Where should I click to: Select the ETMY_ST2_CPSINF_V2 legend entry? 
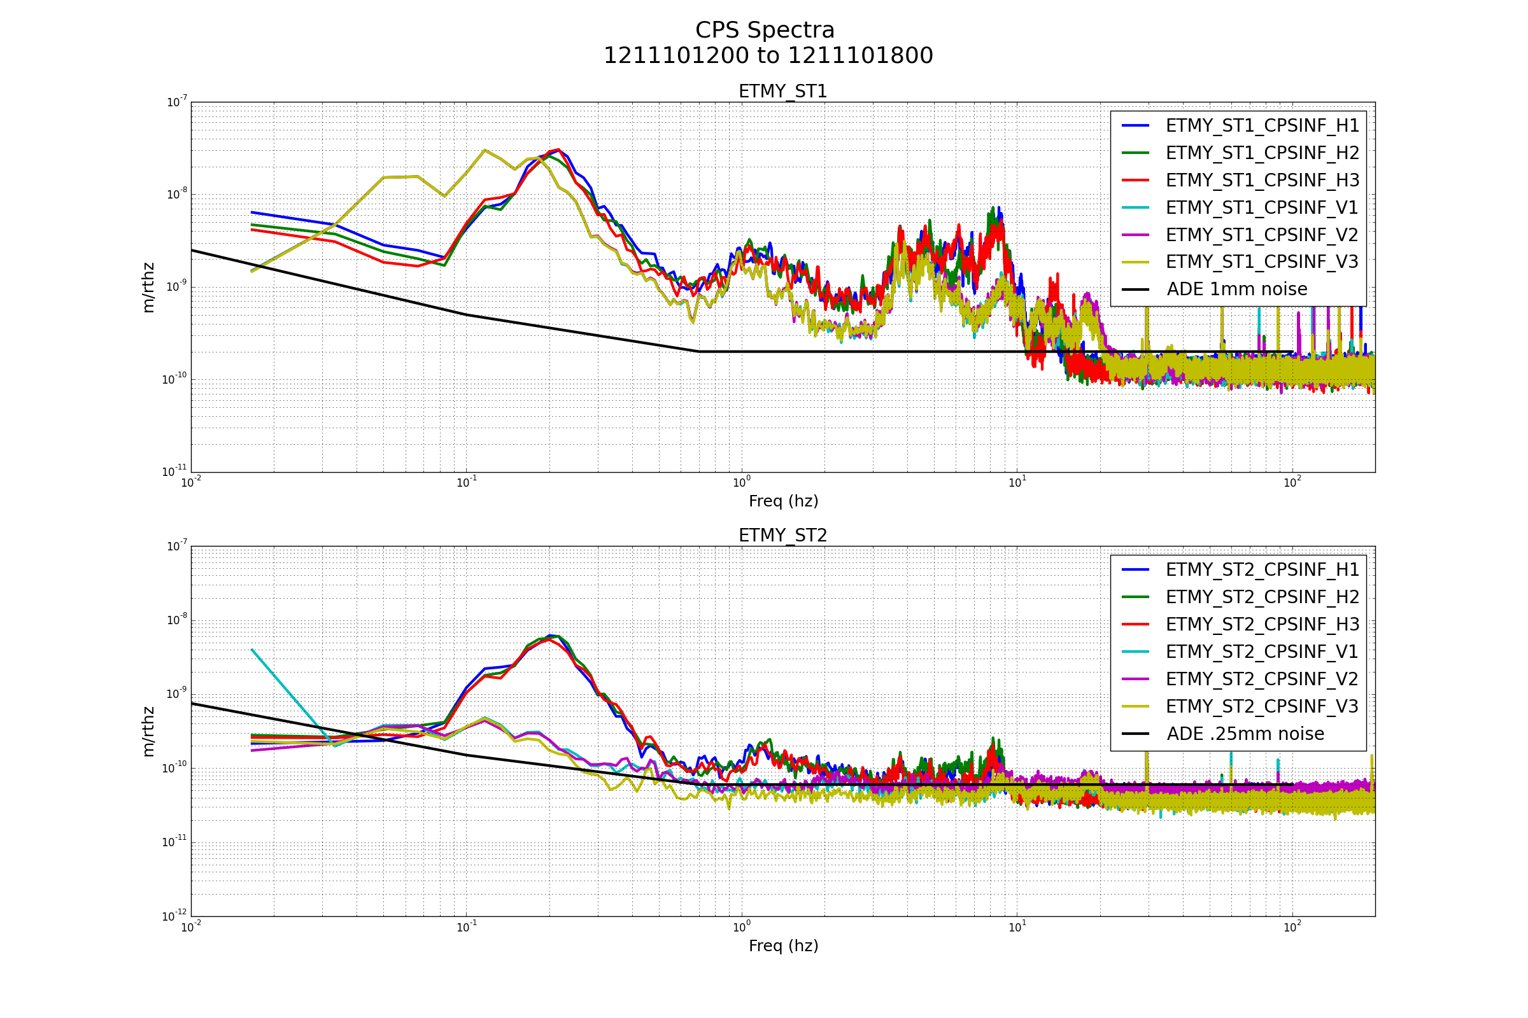1262,679
